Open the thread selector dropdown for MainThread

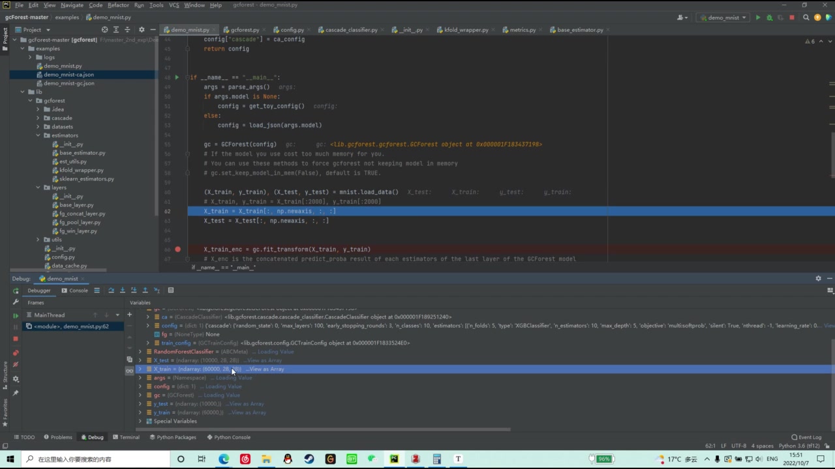click(117, 315)
